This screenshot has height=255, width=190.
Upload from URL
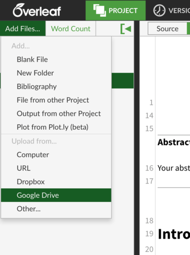tap(56, 168)
